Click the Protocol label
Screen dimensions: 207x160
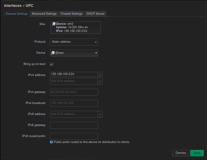coord(40,42)
